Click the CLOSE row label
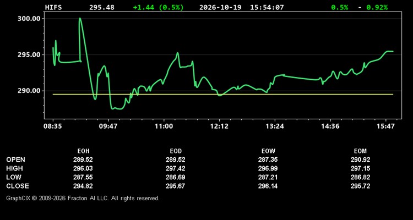This screenshot has height=220, width=413. coord(18,186)
